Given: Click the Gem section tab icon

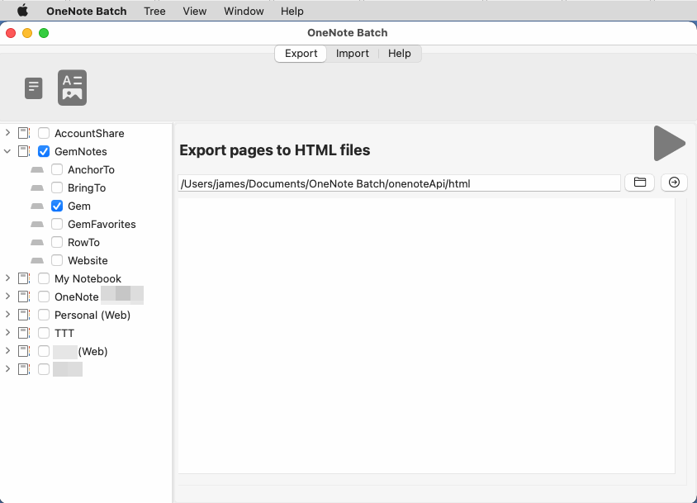Looking at the screenshot, I should (x=37, y=206).
